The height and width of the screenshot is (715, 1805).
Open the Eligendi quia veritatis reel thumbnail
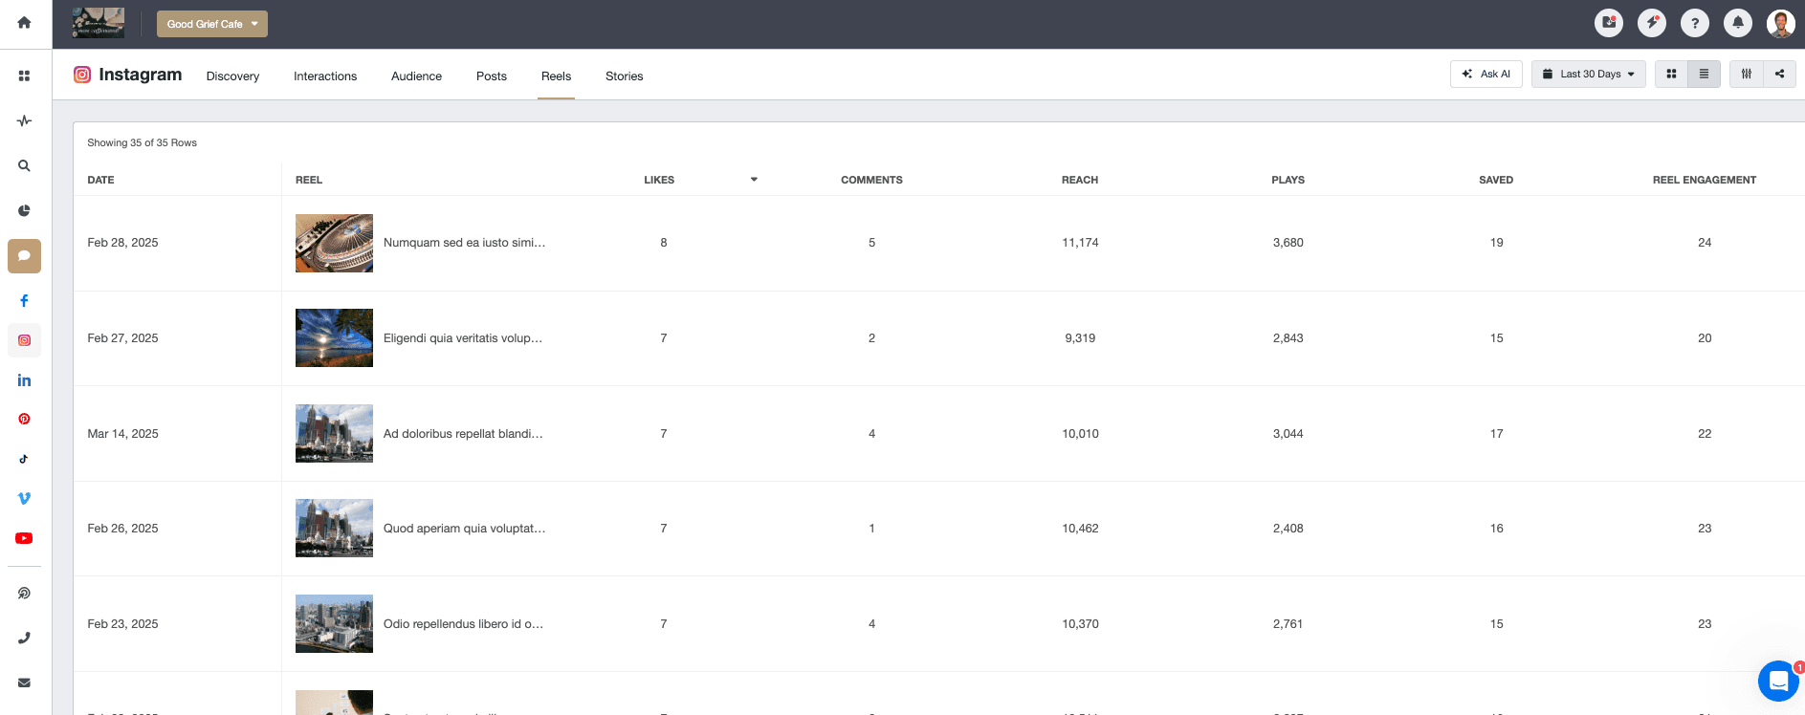pyautogui.click(x=334, y=338)
